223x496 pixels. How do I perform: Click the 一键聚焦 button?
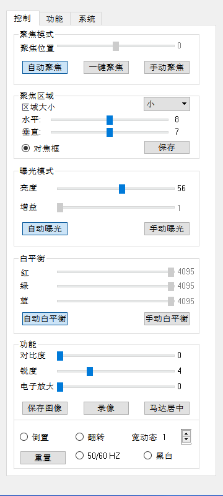click(106, 68)
